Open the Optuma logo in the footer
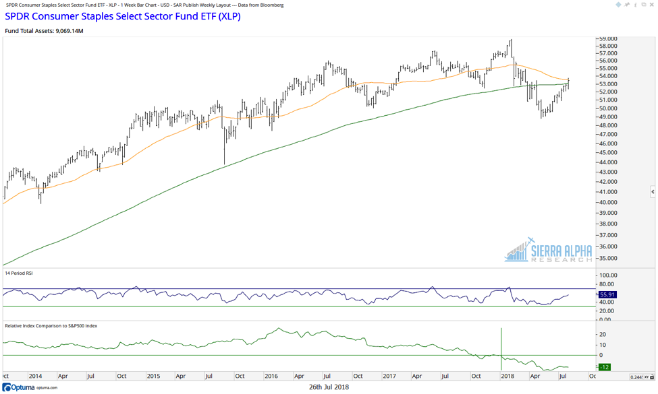The height and width of the screenshot is (394, 658). (18, 387)
